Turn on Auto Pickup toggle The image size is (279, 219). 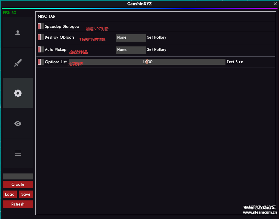click(x=41, y=49)
